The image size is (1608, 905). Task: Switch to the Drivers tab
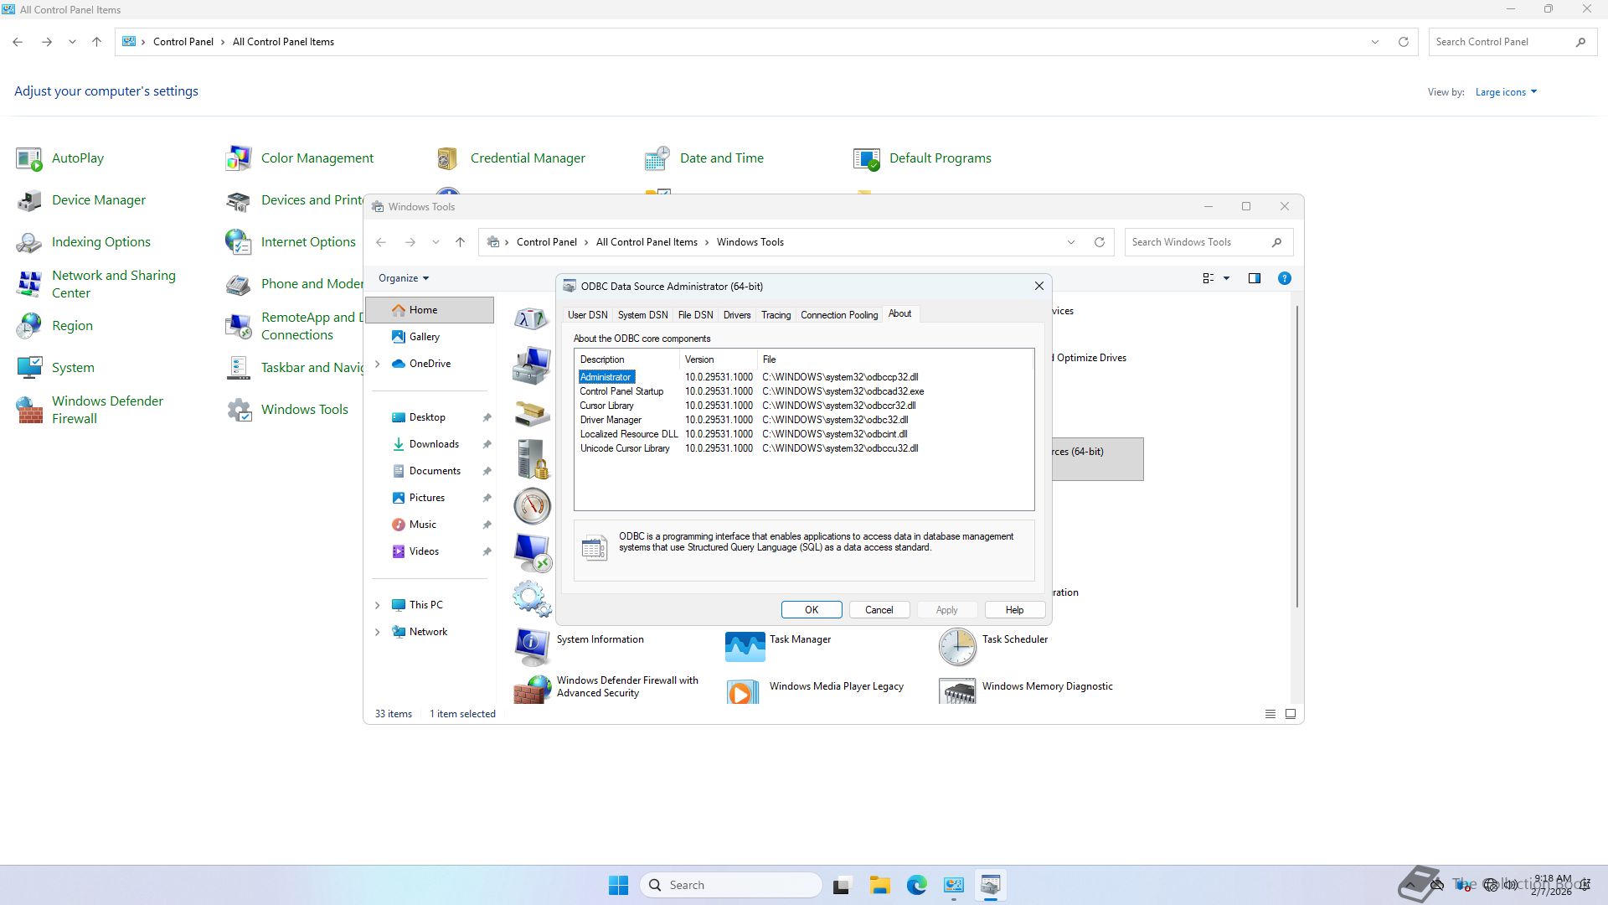coord(736,315)
